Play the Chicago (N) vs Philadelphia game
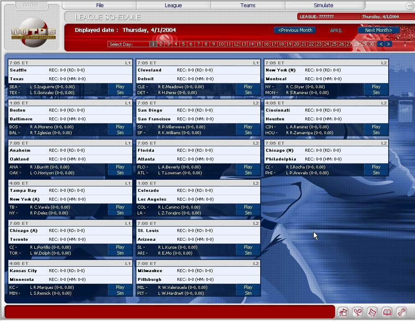415x321 pixels. coord(376,167)
